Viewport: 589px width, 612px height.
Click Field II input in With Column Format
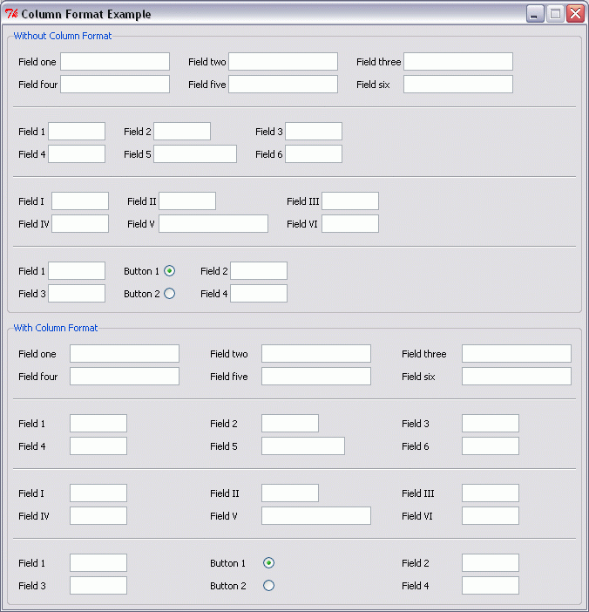pyautogui.click(x=289, y=493)
